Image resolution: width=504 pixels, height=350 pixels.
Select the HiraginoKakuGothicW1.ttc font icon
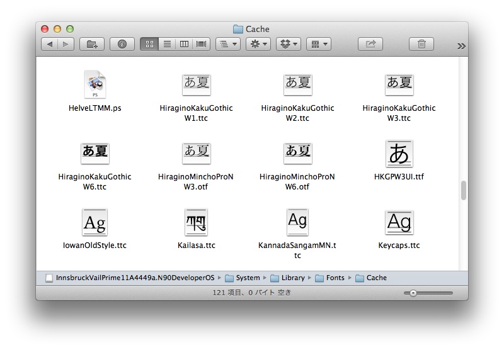pyautogui.click(x=197, y=85)
